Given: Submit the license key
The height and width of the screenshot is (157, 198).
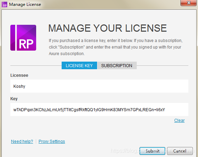Looking at the screenshot, I should tap(153, 151).
